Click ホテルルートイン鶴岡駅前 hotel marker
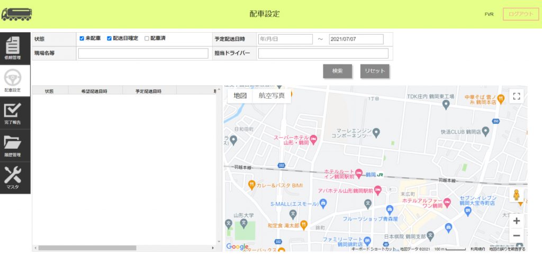The height and width of the screenshot is (259, 542). point(359,172)
